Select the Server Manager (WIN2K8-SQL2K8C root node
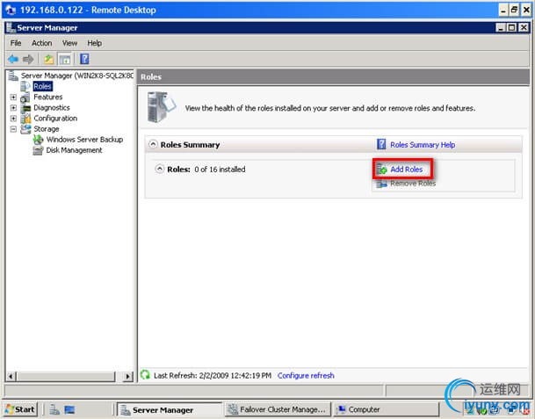This screenshot has width=535, height=419. pos(77,76)
